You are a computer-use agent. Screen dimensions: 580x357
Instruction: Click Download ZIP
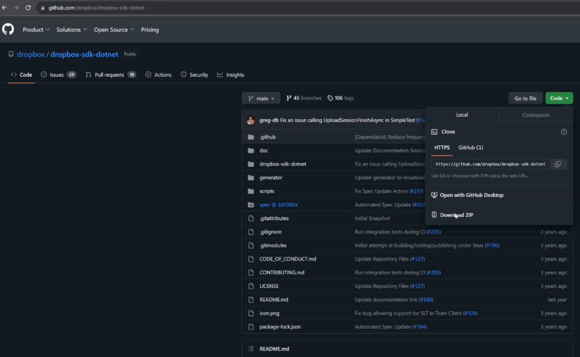[x=457, y=215]
